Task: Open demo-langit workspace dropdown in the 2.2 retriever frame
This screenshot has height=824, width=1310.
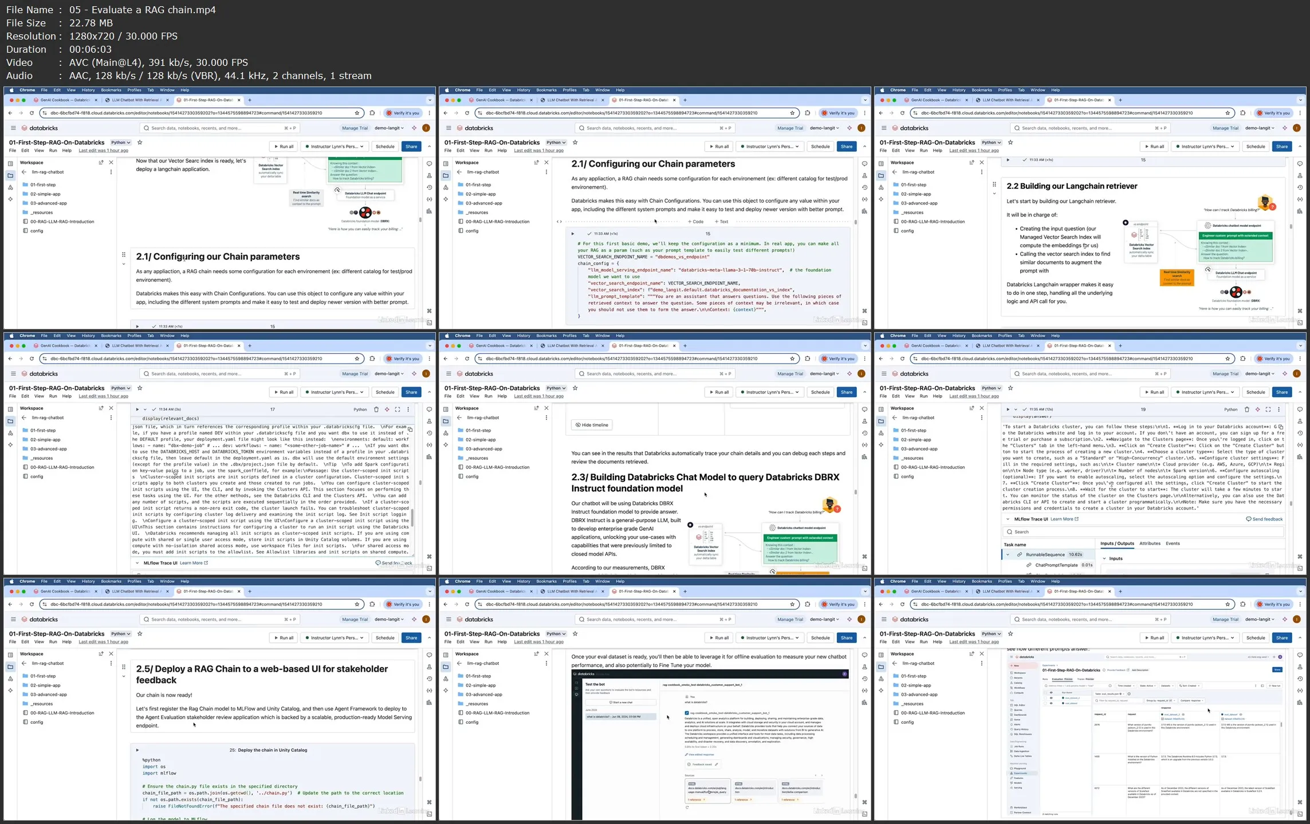Action: tap(1260, 128)
